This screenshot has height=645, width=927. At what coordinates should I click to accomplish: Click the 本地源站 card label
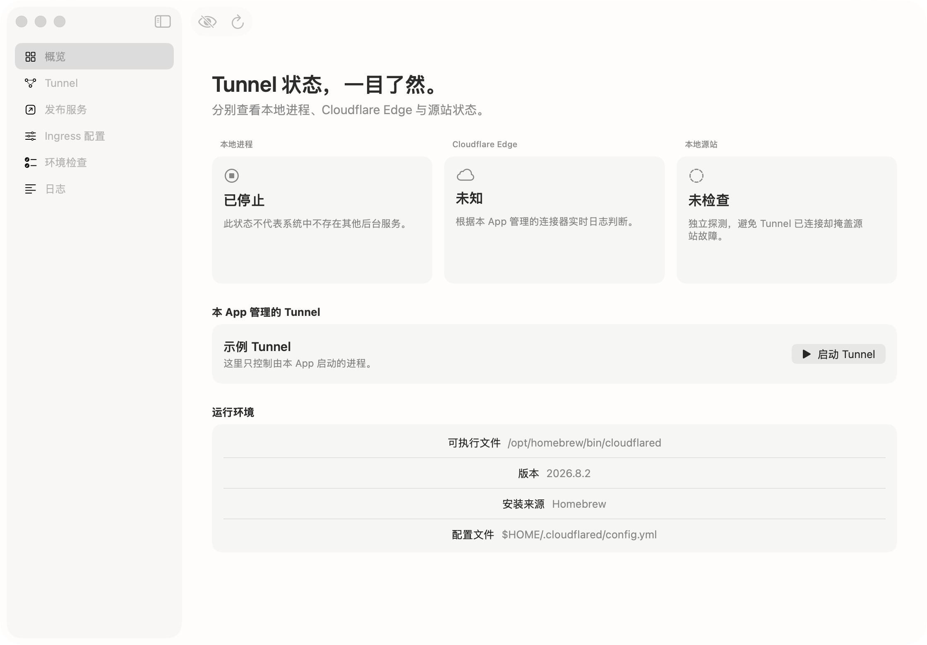coord(701,144)
